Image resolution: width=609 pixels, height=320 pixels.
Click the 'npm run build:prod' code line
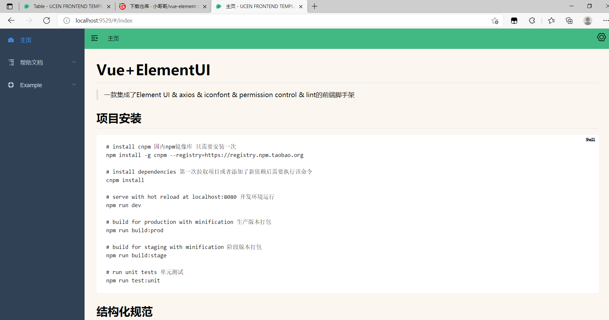point(135,230)
